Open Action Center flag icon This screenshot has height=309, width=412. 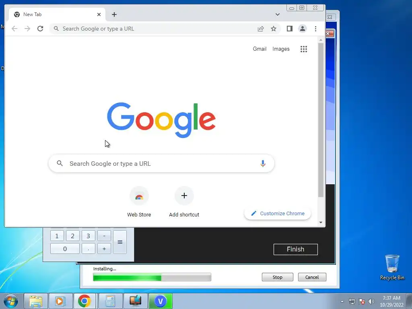point(362,301)
